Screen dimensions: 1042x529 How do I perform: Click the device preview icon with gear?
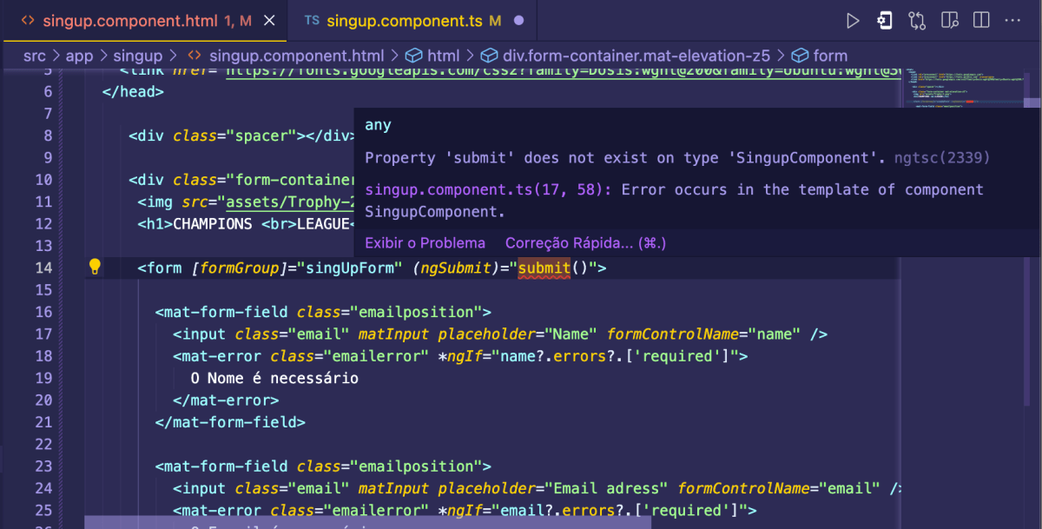(885, 20)
